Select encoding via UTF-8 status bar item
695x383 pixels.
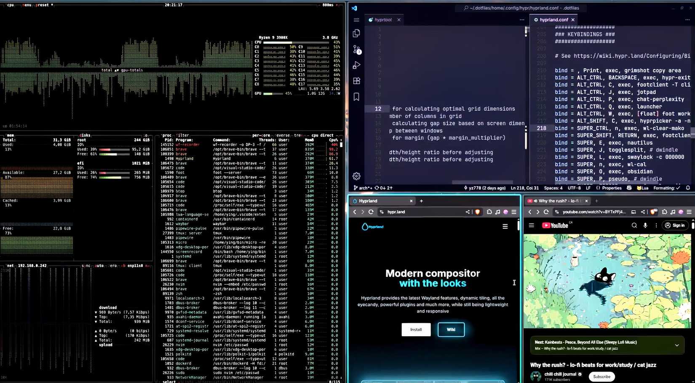tap(574, 188)
